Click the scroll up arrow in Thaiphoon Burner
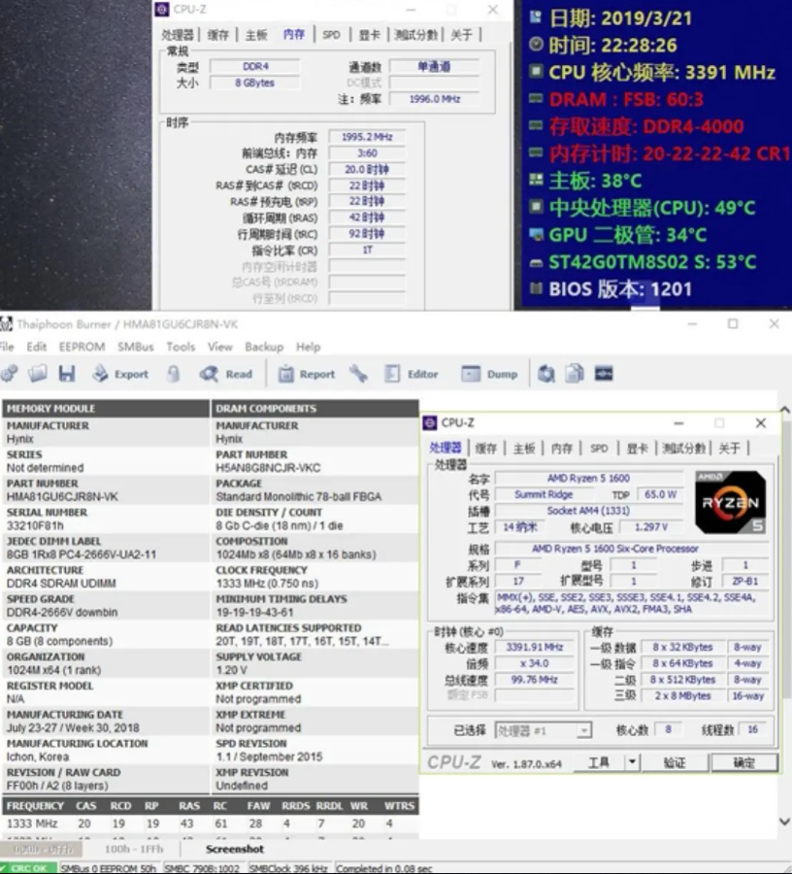This screenshot has width=792, height=874. [x=785, y=410]
